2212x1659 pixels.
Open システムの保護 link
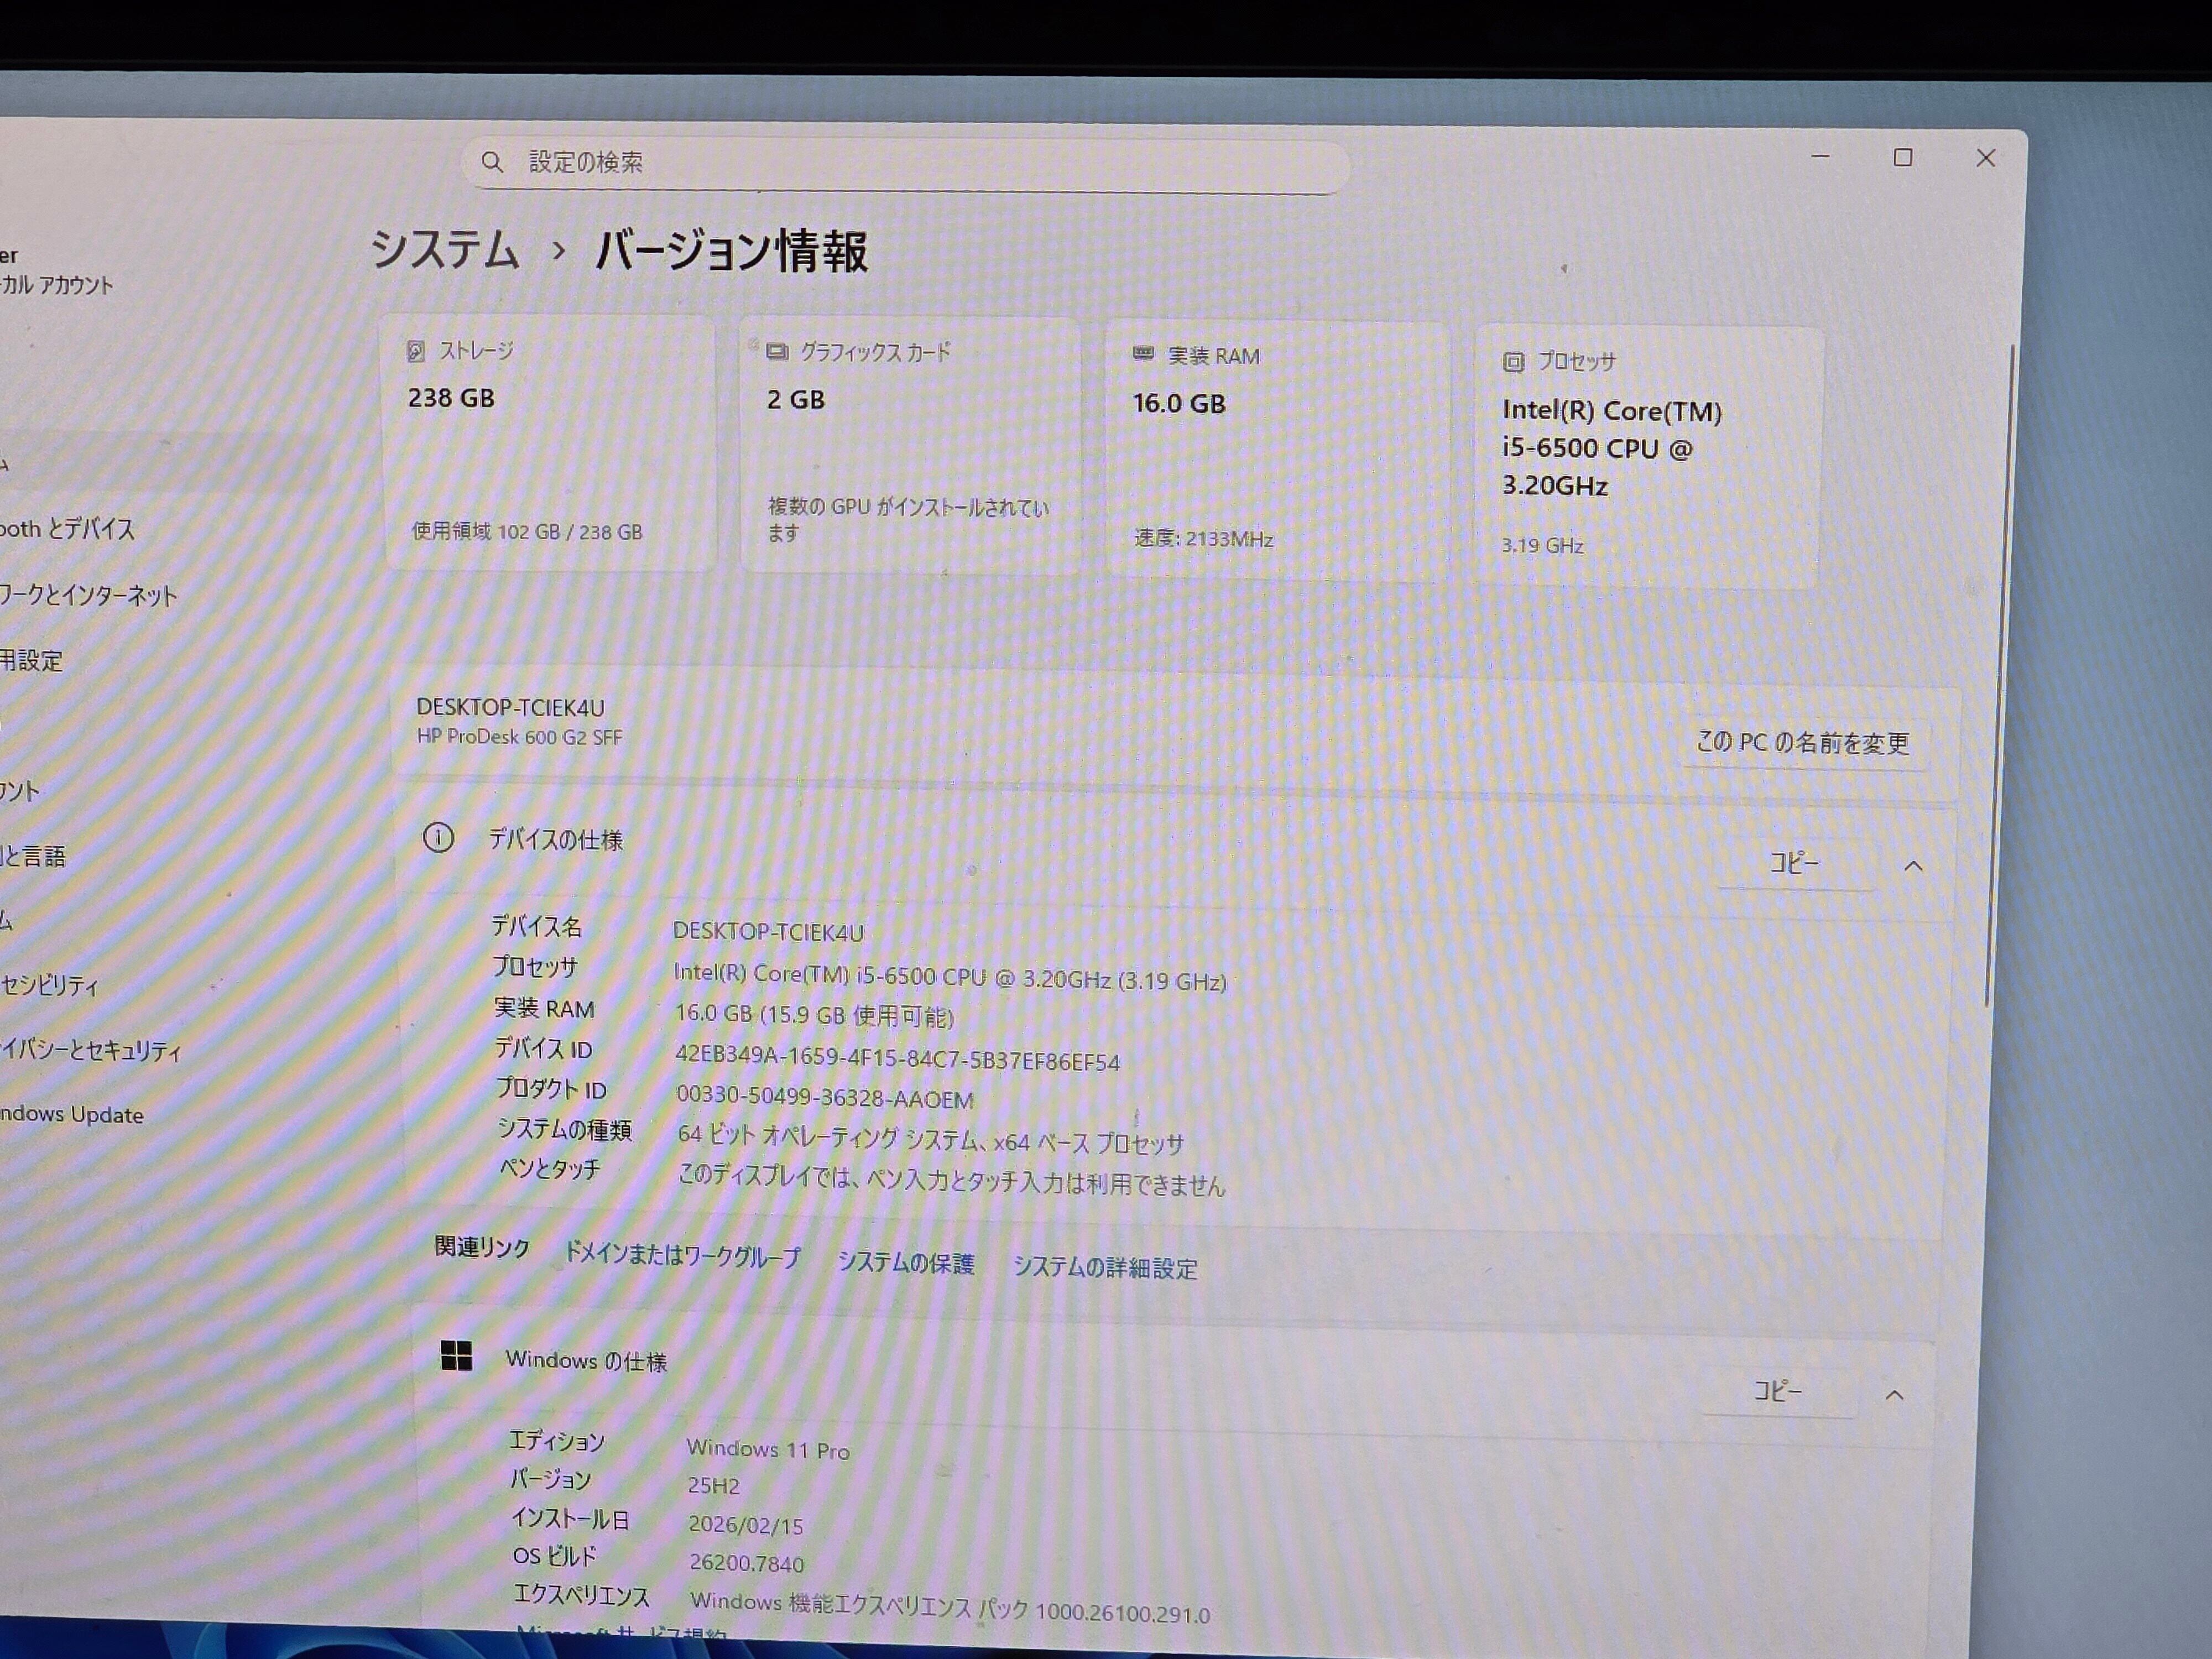(905, 1263)
